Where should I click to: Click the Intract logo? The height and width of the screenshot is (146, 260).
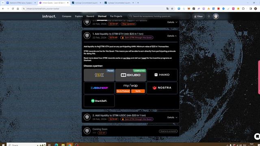pyautogui.click(x=49, y=16)
